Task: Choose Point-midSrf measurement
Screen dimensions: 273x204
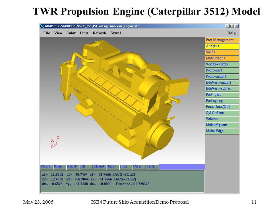Action: click(x=222, y=76)
